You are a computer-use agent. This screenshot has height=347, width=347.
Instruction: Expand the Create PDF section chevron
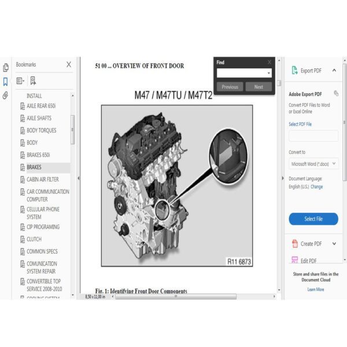coord(334,243)
